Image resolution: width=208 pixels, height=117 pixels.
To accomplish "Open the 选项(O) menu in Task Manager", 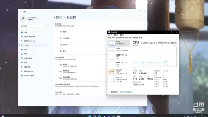I will coord(116,35).
